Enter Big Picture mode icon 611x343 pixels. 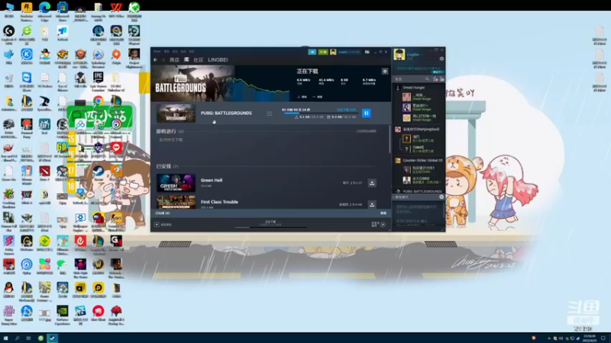pos(367,52)
